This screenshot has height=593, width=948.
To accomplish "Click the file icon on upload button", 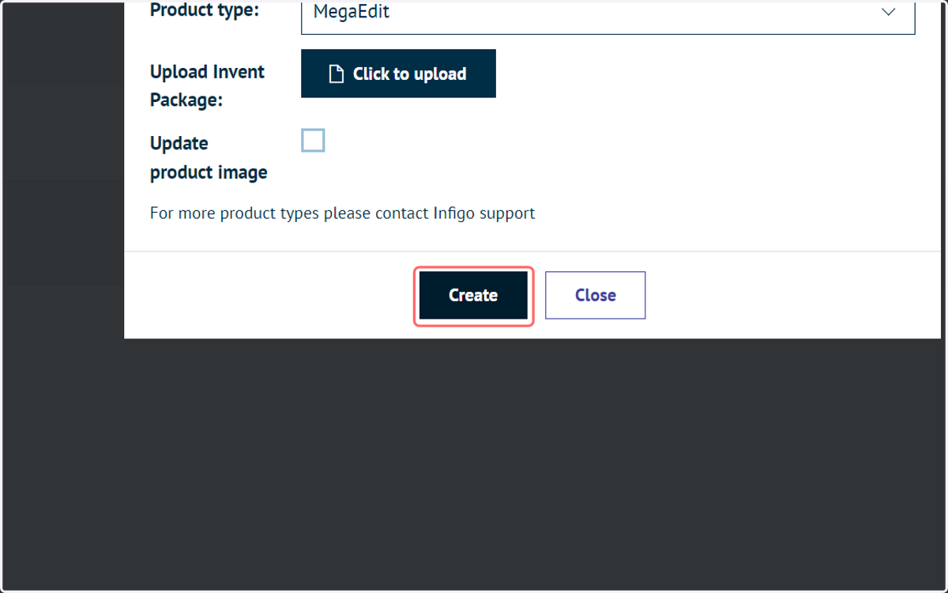I will 337,74.
